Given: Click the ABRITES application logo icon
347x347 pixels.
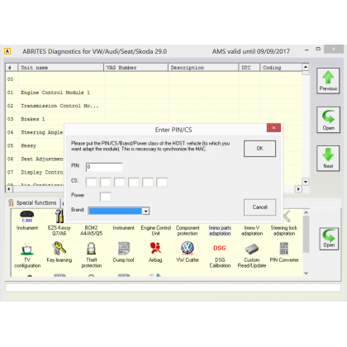Looking at the screenshot, I should pos(7,51).
